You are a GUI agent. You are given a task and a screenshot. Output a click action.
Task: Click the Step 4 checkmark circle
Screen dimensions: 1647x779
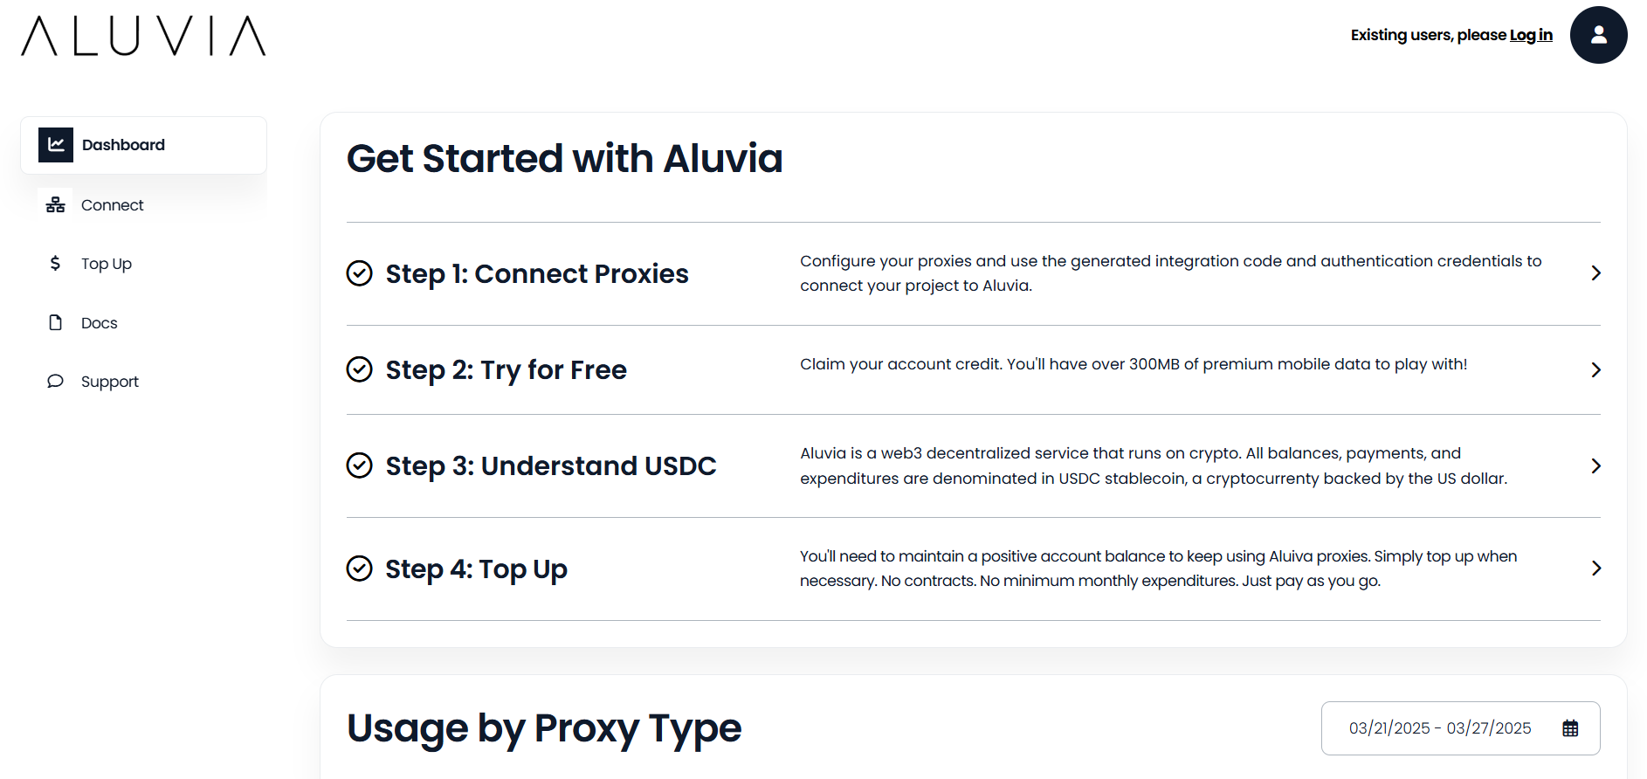coord(360,569)
